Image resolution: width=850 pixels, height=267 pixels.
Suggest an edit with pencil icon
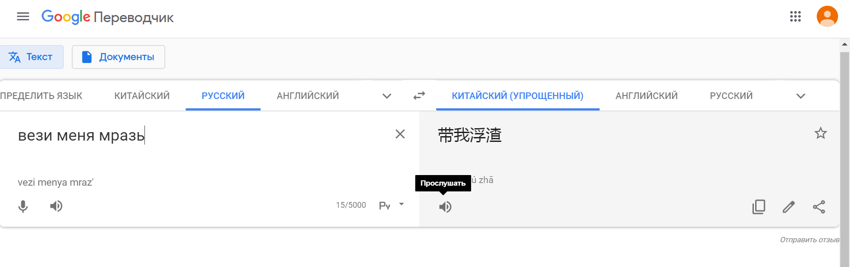[x=789, y=207]
